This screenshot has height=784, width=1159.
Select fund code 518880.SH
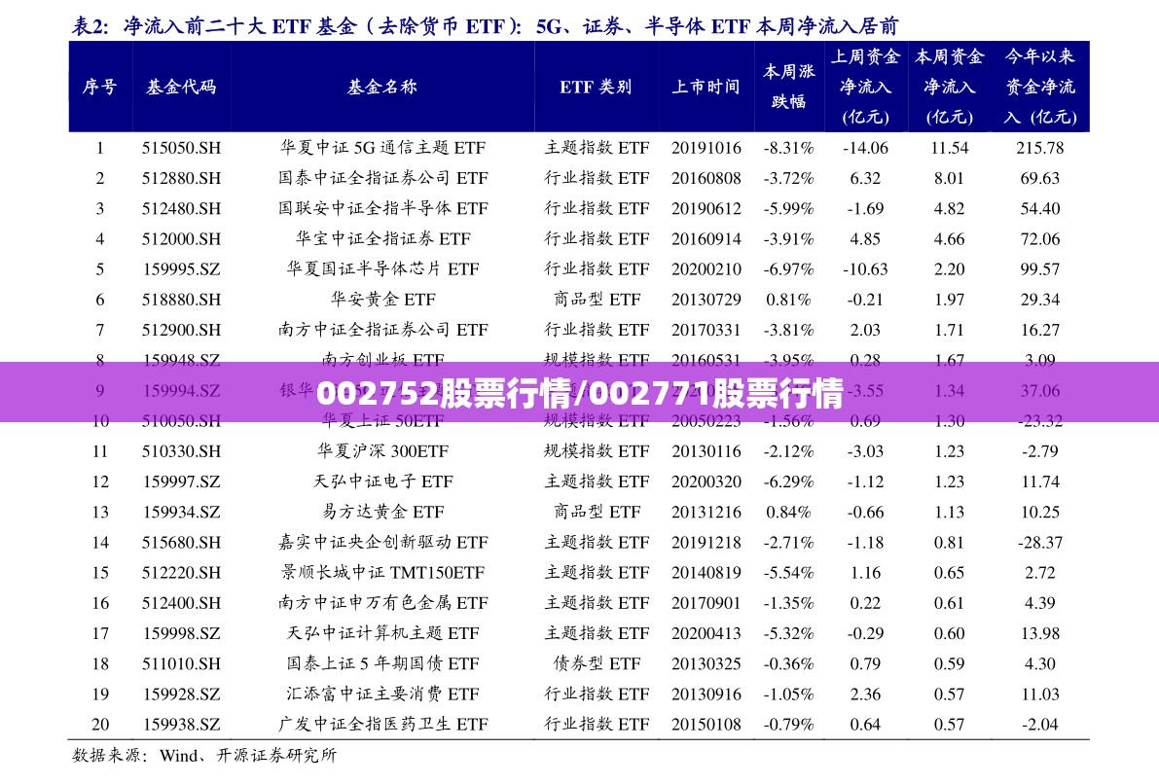click(x=181, y=300)
